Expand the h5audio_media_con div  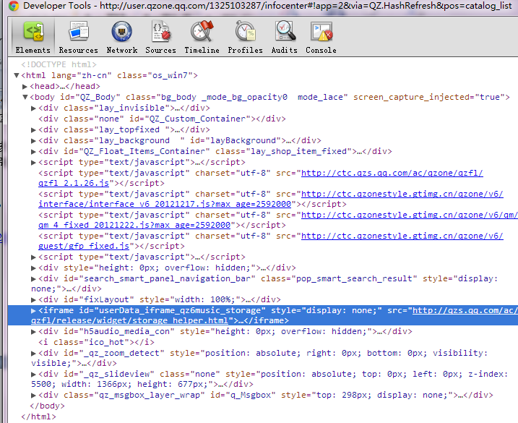[33, 332]
